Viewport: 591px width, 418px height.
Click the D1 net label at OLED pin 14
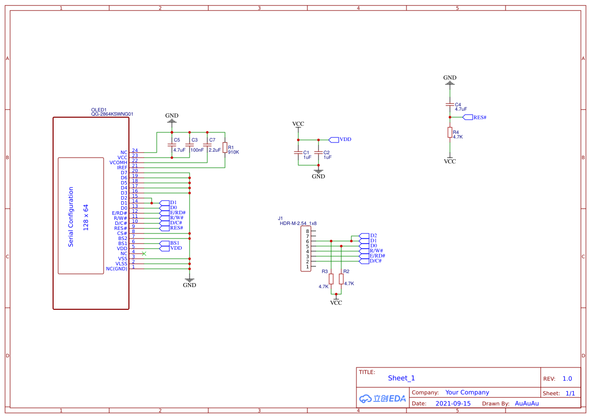173,203
